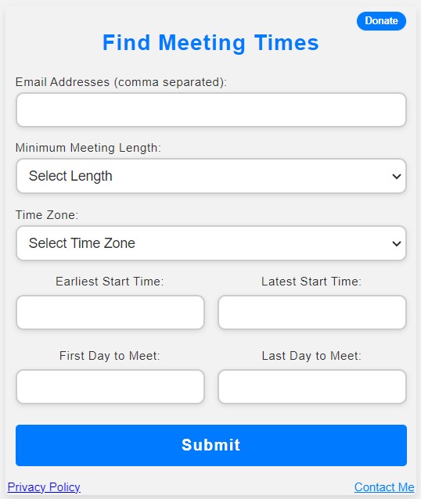Click the Time Zone label

[47, 215]
